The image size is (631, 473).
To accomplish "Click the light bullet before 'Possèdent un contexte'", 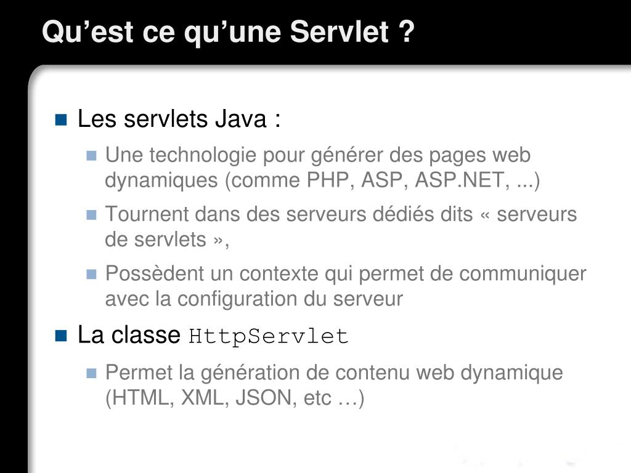I will [x=91, y=274].
